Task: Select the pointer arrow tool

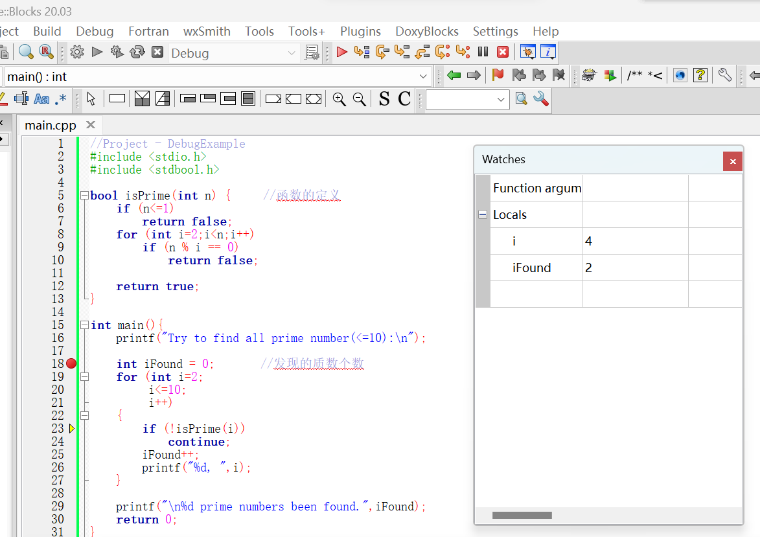Action: pyautogui.click(x=91, y=99)
